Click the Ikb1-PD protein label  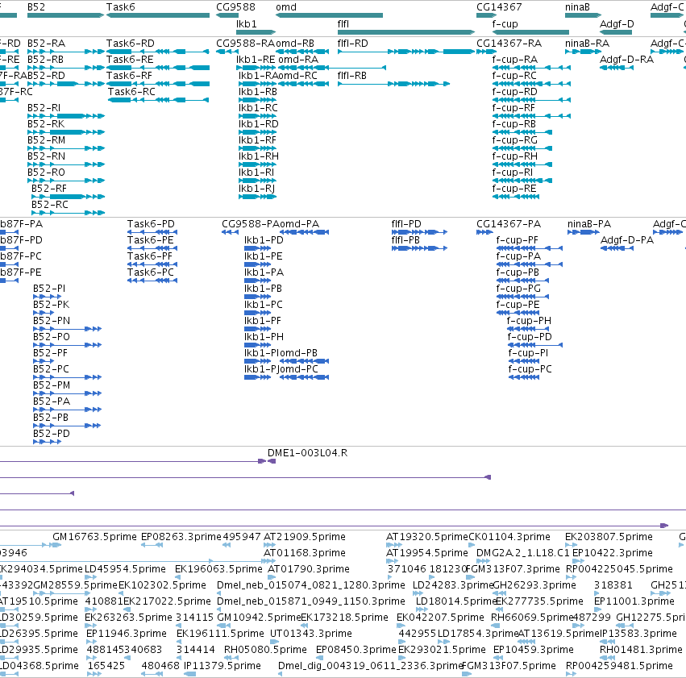[264, 240]
